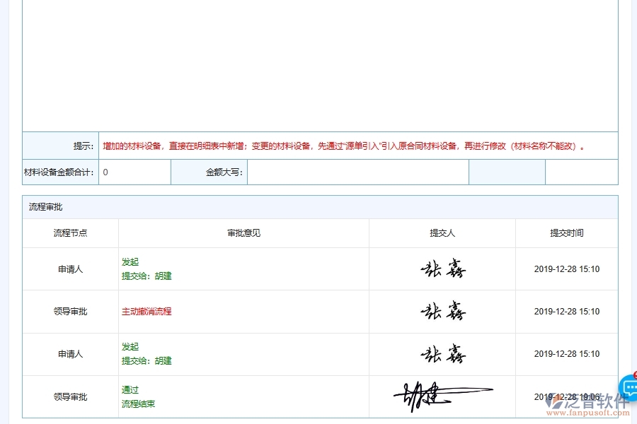Open the blue chat message bubble icon
Image resolution: width=637 pixels, height=424 pixels.
629,386
